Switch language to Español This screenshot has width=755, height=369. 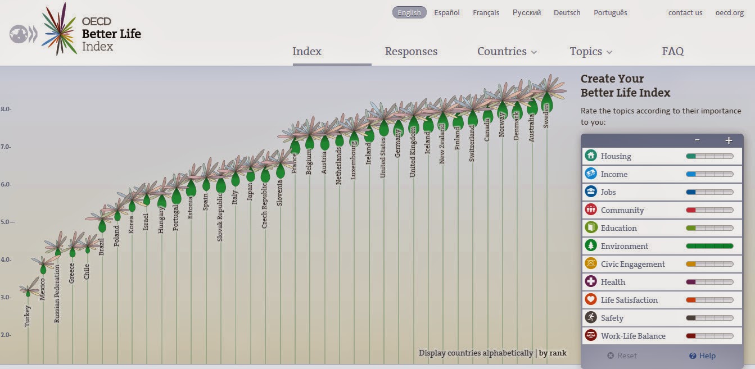point(447,12)
